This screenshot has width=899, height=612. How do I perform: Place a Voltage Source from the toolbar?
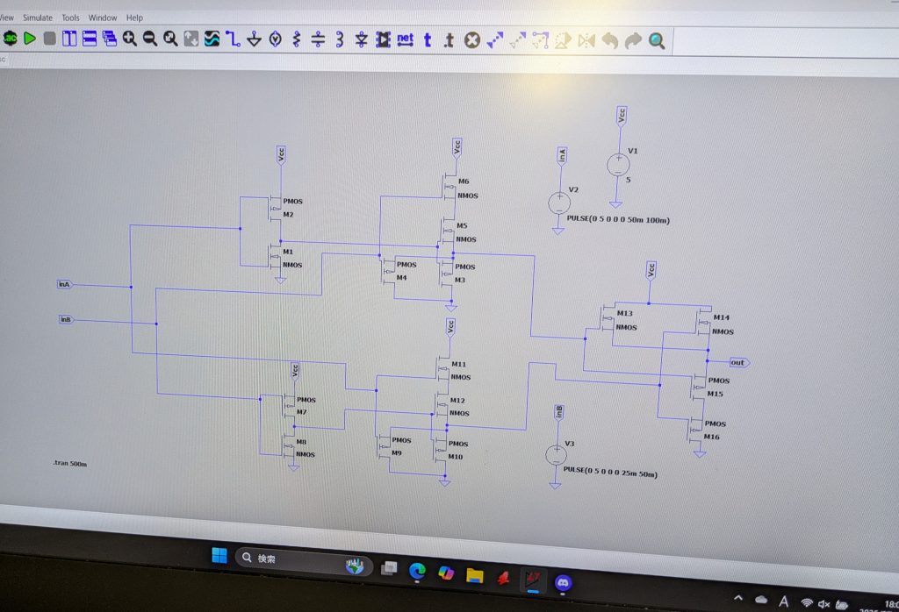[x=275, y=39]
